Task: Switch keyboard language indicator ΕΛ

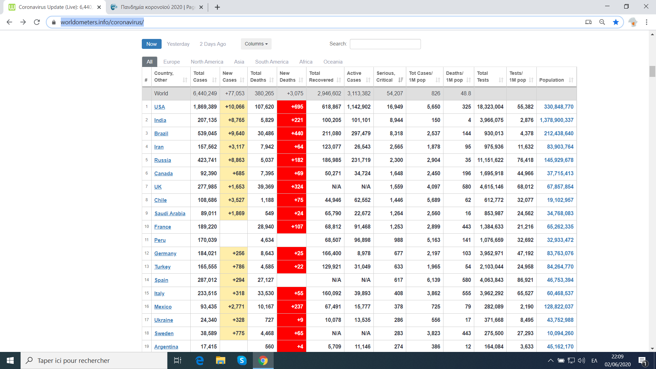Action: [594, 360]
